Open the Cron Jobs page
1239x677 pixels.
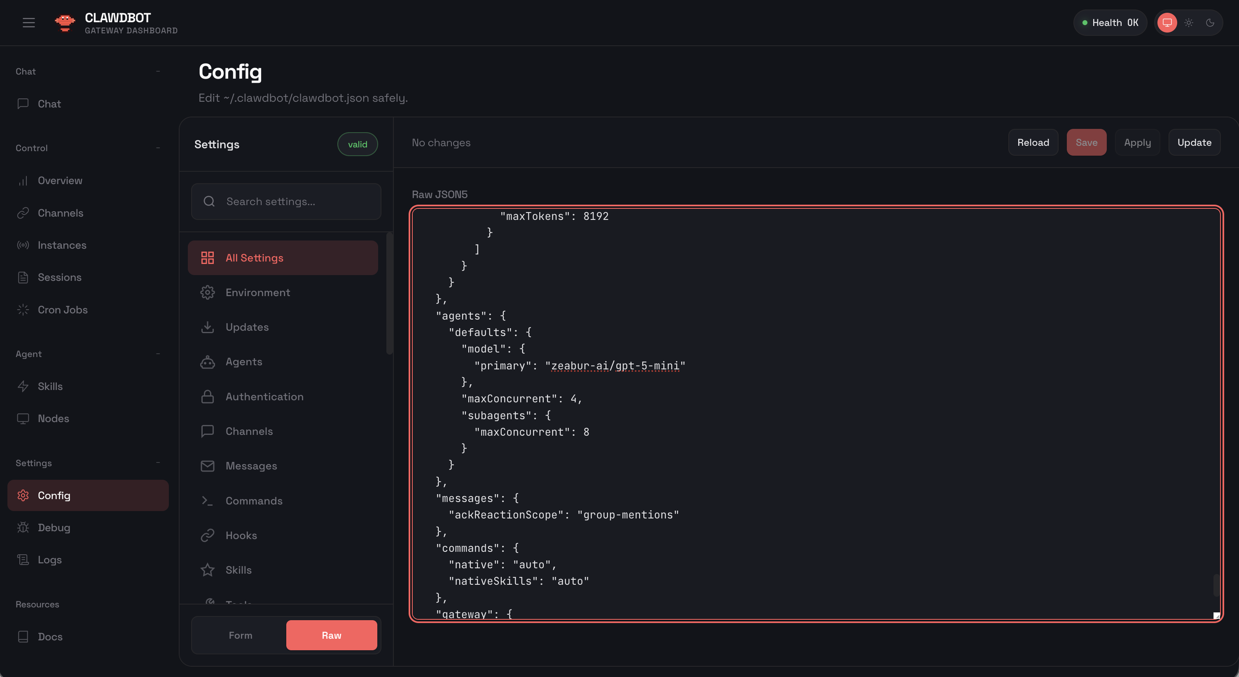tap(88, 310)
